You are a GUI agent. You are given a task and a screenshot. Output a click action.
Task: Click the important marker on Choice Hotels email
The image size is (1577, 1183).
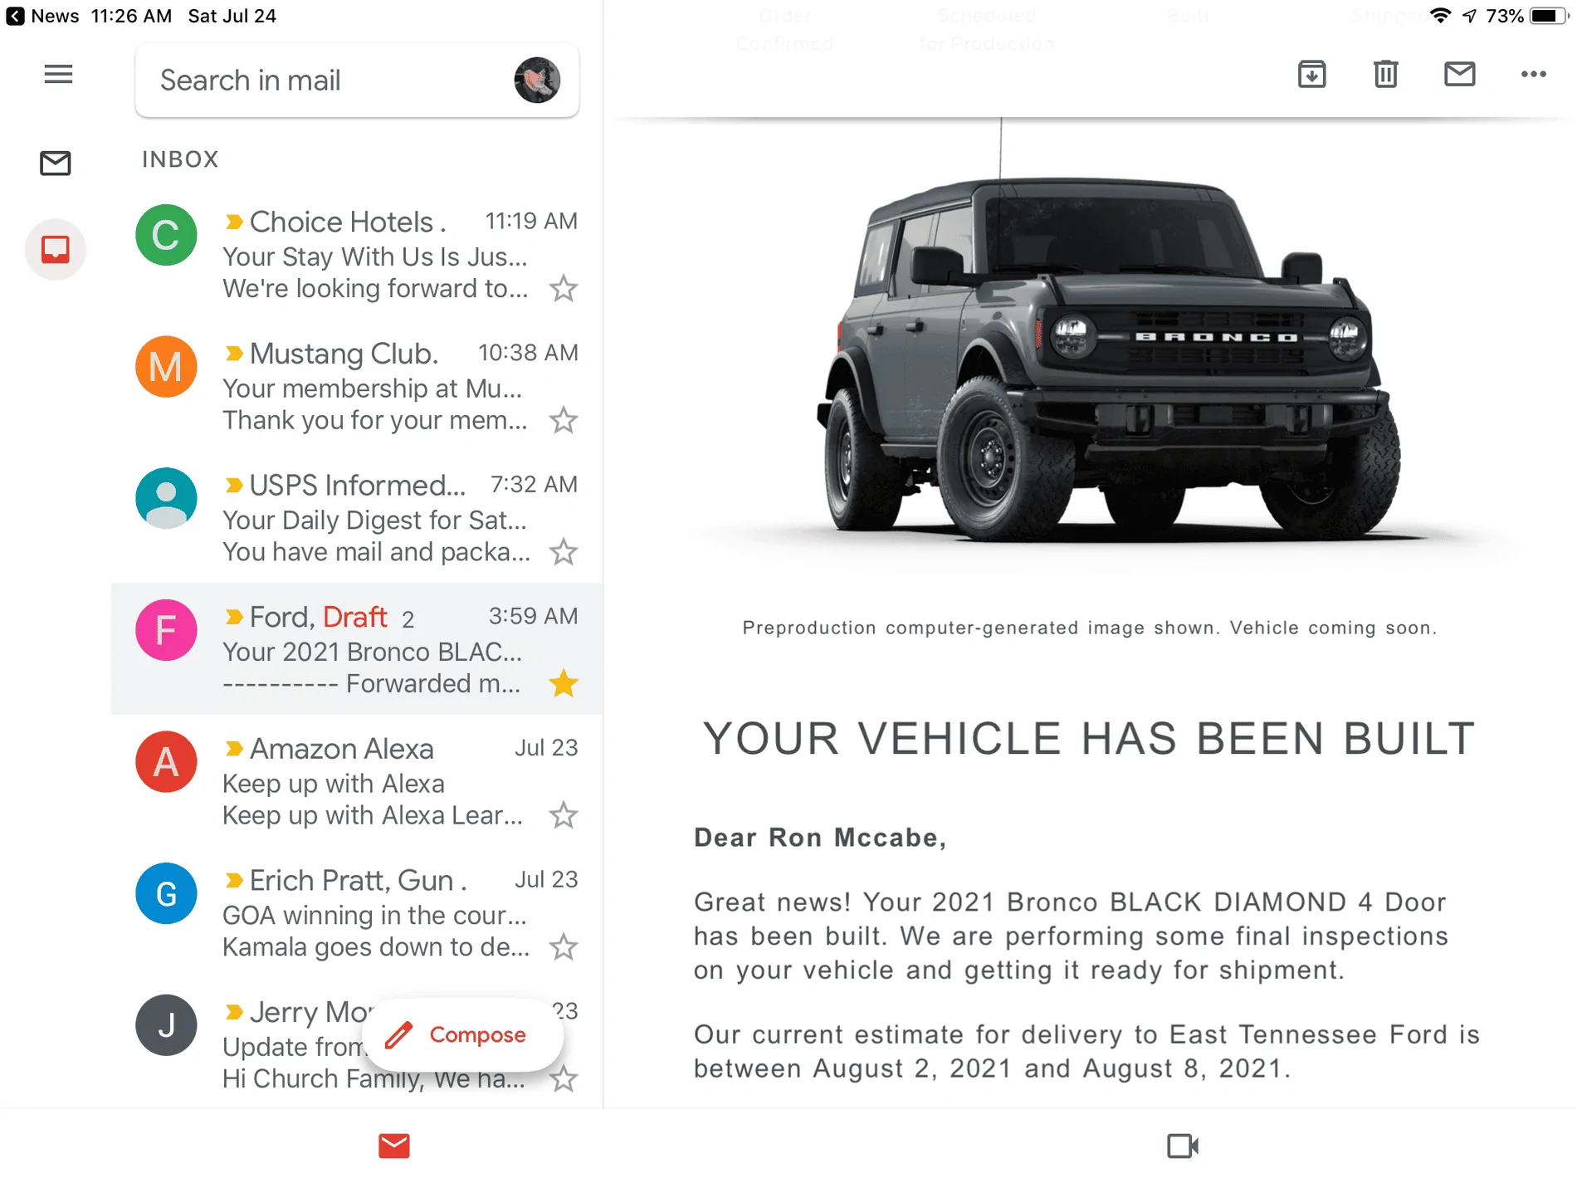pos(234,222)
